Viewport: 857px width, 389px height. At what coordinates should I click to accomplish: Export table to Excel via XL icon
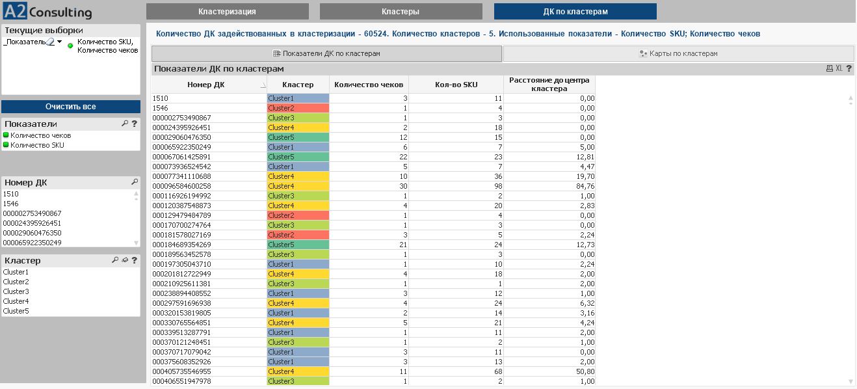[x=839, y=68]
